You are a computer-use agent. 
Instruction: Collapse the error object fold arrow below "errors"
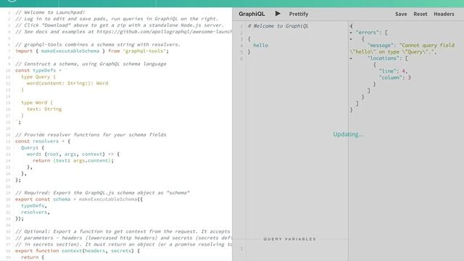point(351,39)
